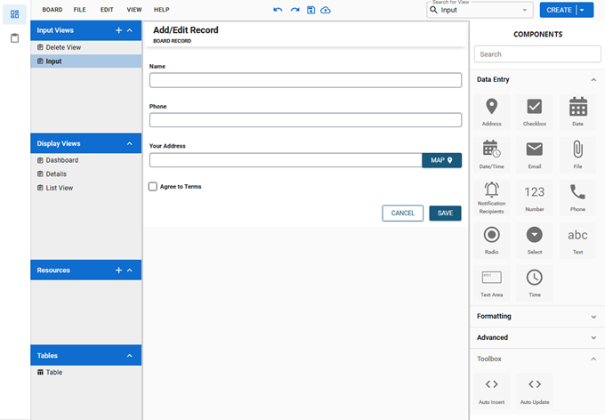Select the Radio component tile

(491, 240)
